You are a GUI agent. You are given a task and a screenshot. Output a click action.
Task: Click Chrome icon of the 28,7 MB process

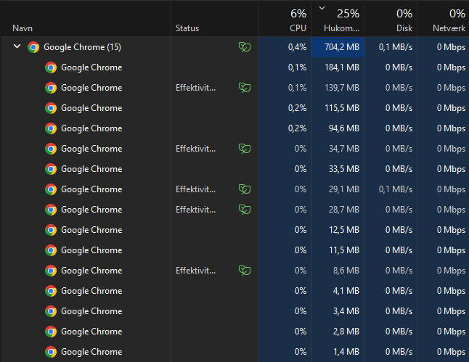tap(51, 210)
